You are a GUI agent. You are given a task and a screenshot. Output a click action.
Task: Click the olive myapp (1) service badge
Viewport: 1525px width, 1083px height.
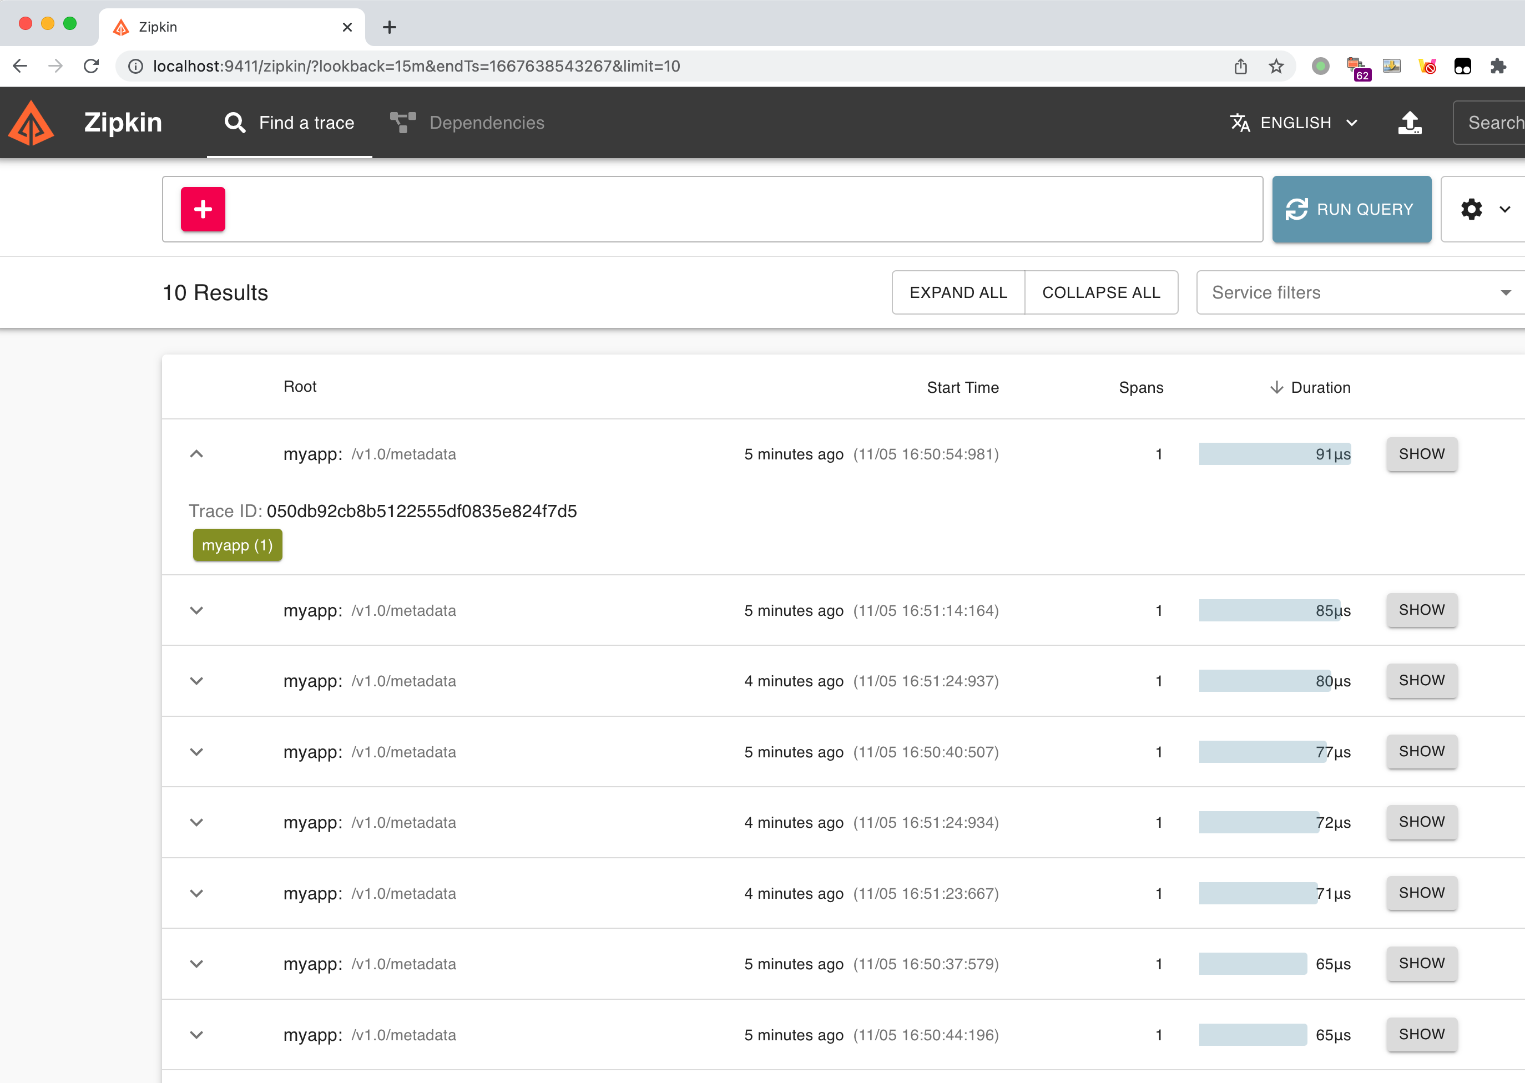click(x=238, y=545)
